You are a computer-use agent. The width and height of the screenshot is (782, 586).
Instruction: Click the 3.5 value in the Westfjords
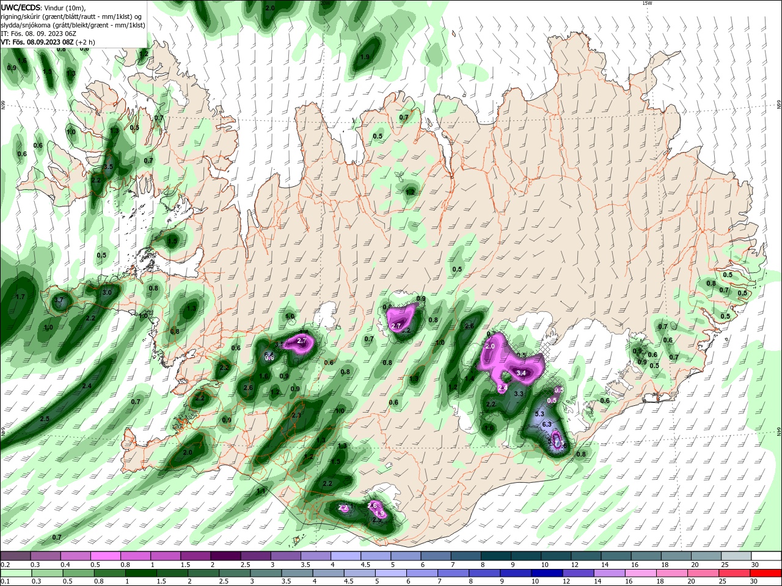coord(109,166)
